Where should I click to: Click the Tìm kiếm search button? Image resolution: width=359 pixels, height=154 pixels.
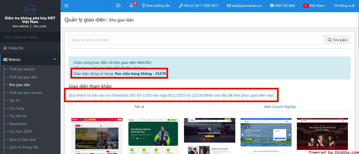[338, 40]
